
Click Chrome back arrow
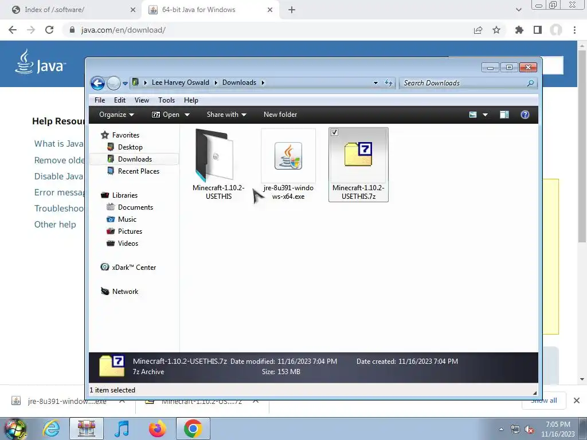[x=13, y=30]
